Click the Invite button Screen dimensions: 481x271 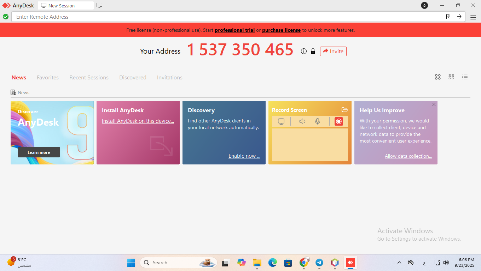click(x=333, y=51)
